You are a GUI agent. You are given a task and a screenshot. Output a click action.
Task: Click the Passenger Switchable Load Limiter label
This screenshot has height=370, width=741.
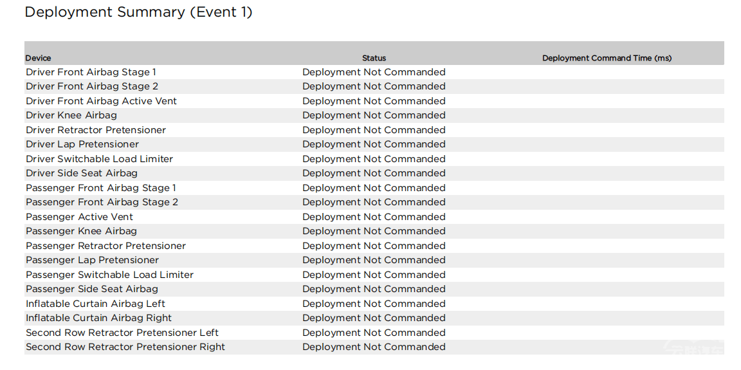(x=109, y=275)
